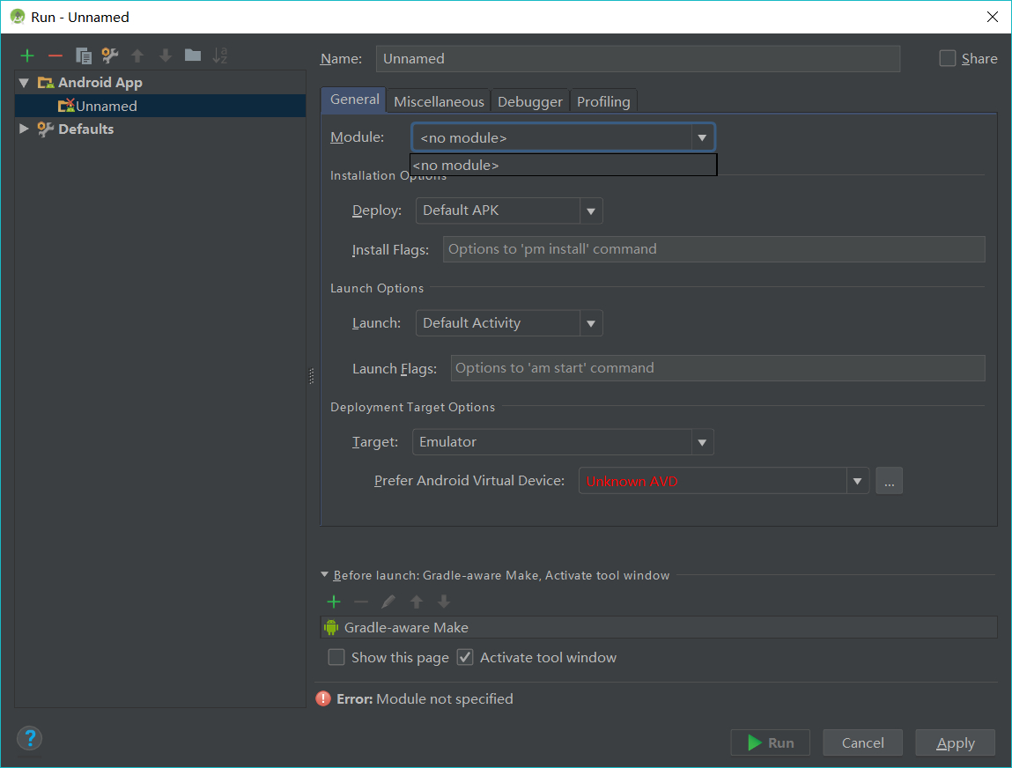This screenshot has height=768, width=1012.
Task: Select the Gradle-aware Make task row
Action: click(659, 627)
